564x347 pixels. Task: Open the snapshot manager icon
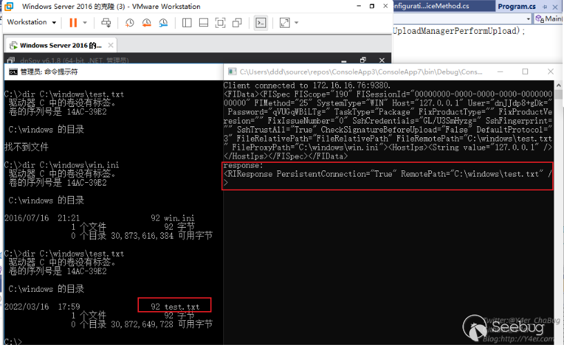pyautogui.click(x=163, y=23)
